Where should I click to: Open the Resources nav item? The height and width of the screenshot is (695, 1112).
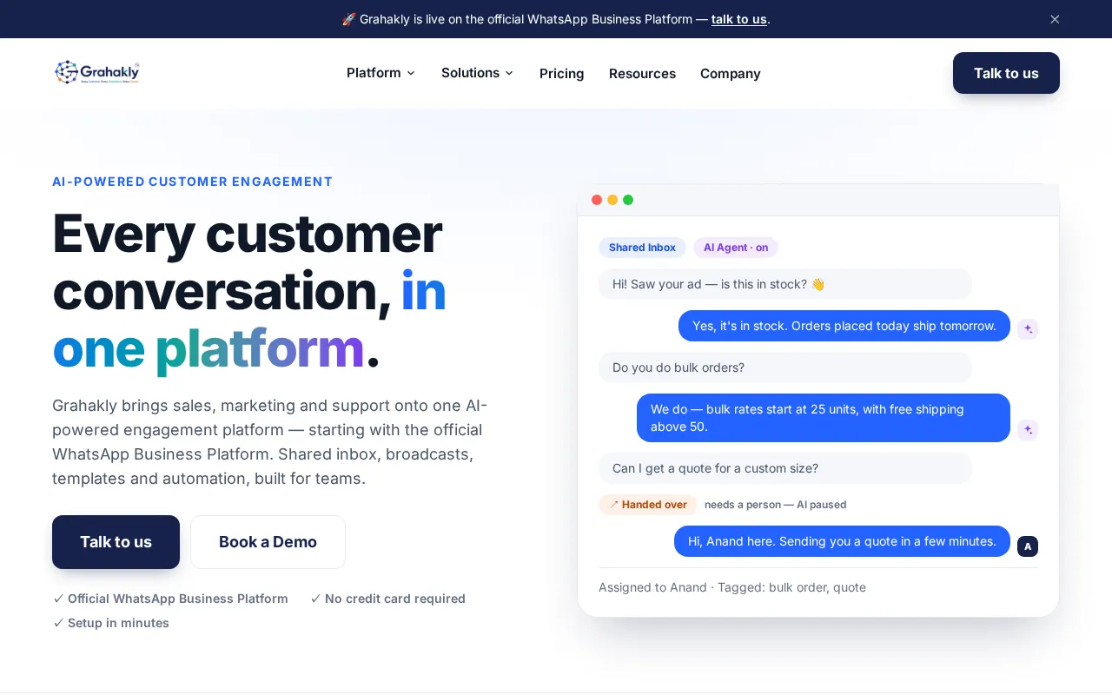coord(642,73)
